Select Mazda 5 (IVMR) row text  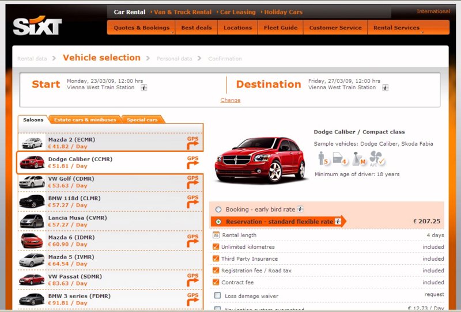(x=71, y=257)
